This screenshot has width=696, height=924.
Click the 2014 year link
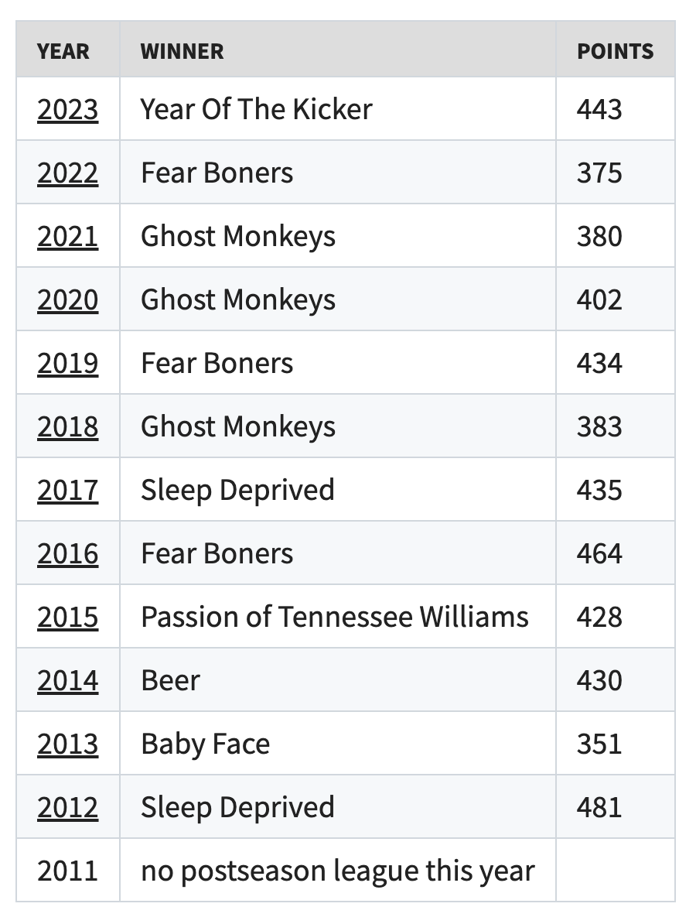[x=68, y=680]
